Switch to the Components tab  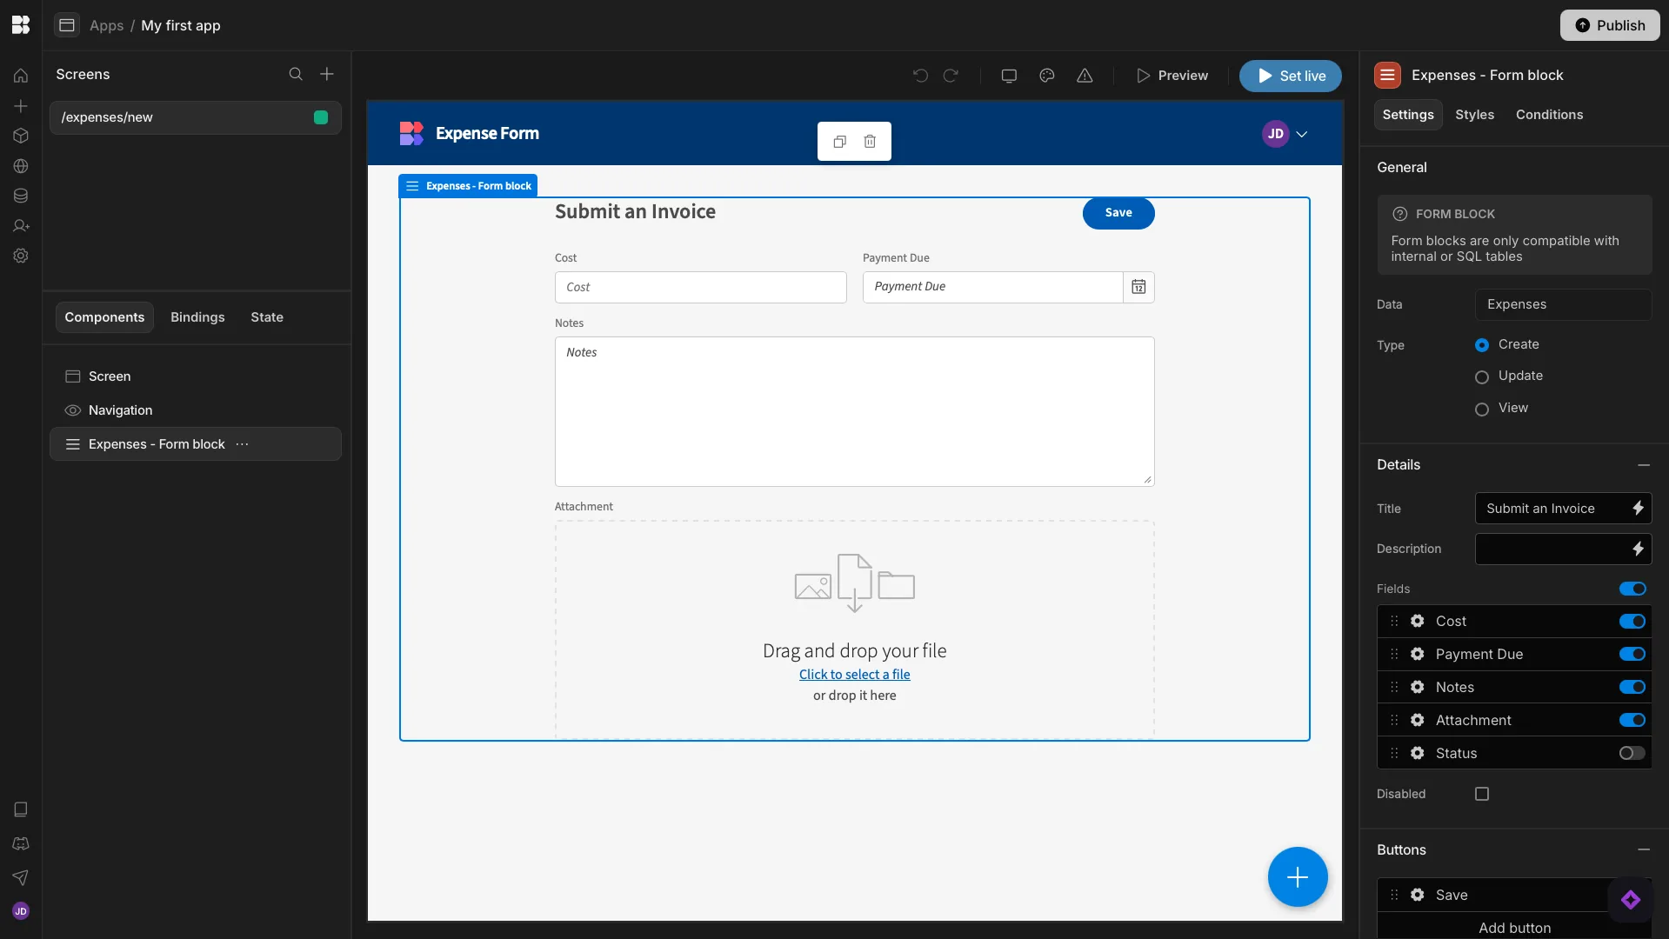pyautogui.click(x=104, y=317)
